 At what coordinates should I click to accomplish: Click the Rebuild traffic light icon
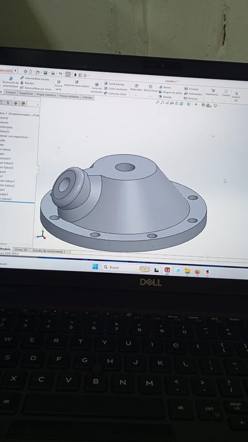tap(75, 74)
